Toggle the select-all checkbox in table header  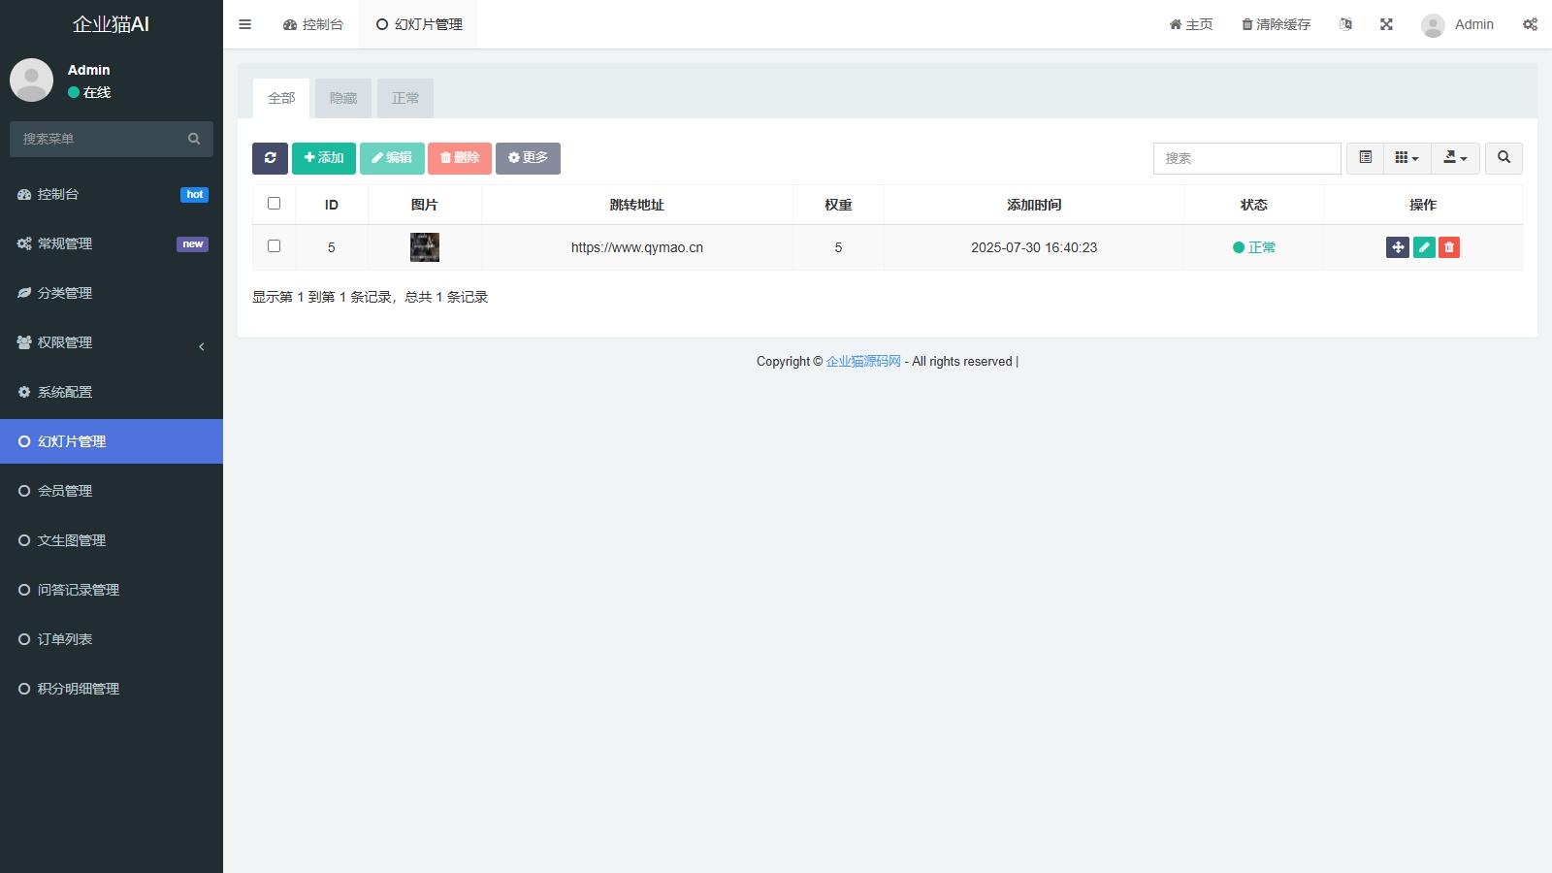[274, 203]
